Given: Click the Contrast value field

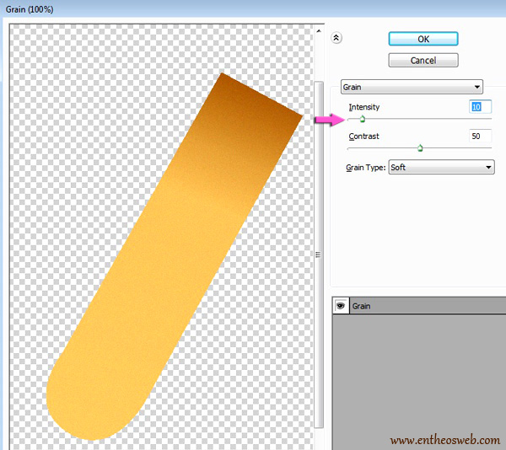Looking at the screenshot, I should pyautogui.click(x=480, y=136).
